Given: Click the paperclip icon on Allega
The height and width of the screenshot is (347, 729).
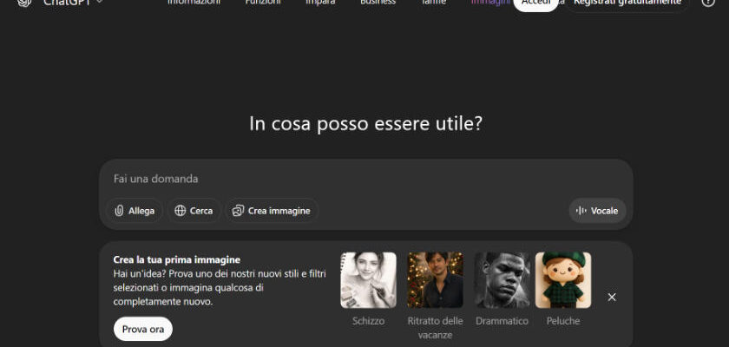Looking at the screenshot, I should pos(119,211).
